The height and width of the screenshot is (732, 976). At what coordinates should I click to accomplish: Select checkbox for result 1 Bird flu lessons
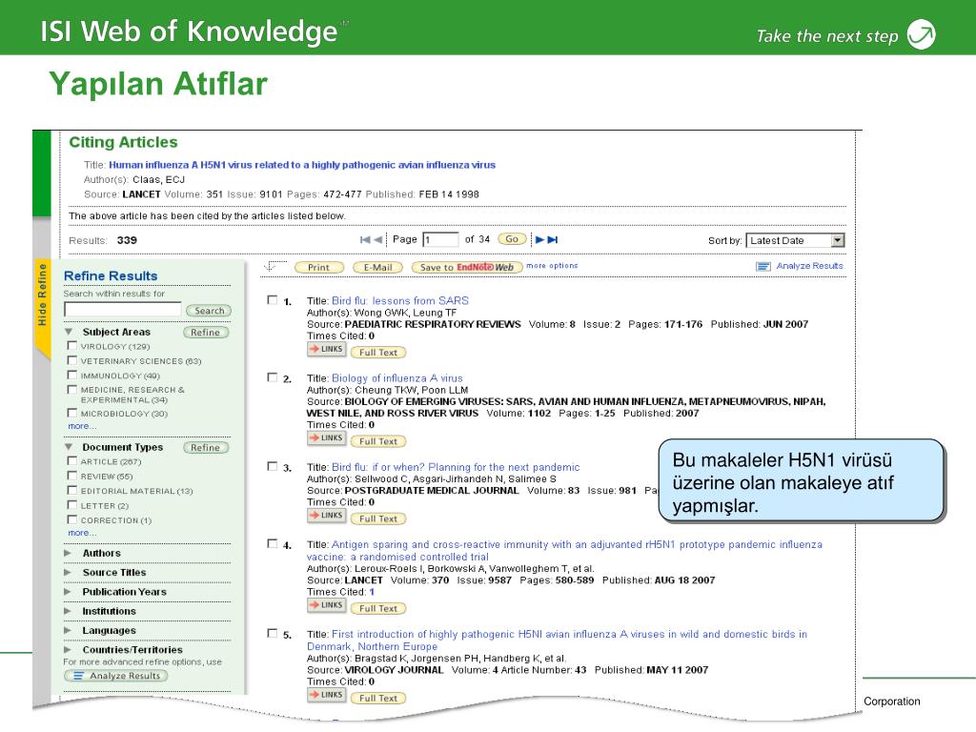coord(272,300)
